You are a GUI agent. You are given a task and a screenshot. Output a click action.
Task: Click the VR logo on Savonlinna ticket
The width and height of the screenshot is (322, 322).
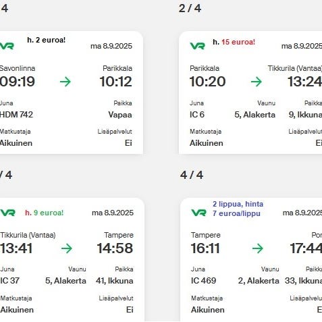click(7, 46)
